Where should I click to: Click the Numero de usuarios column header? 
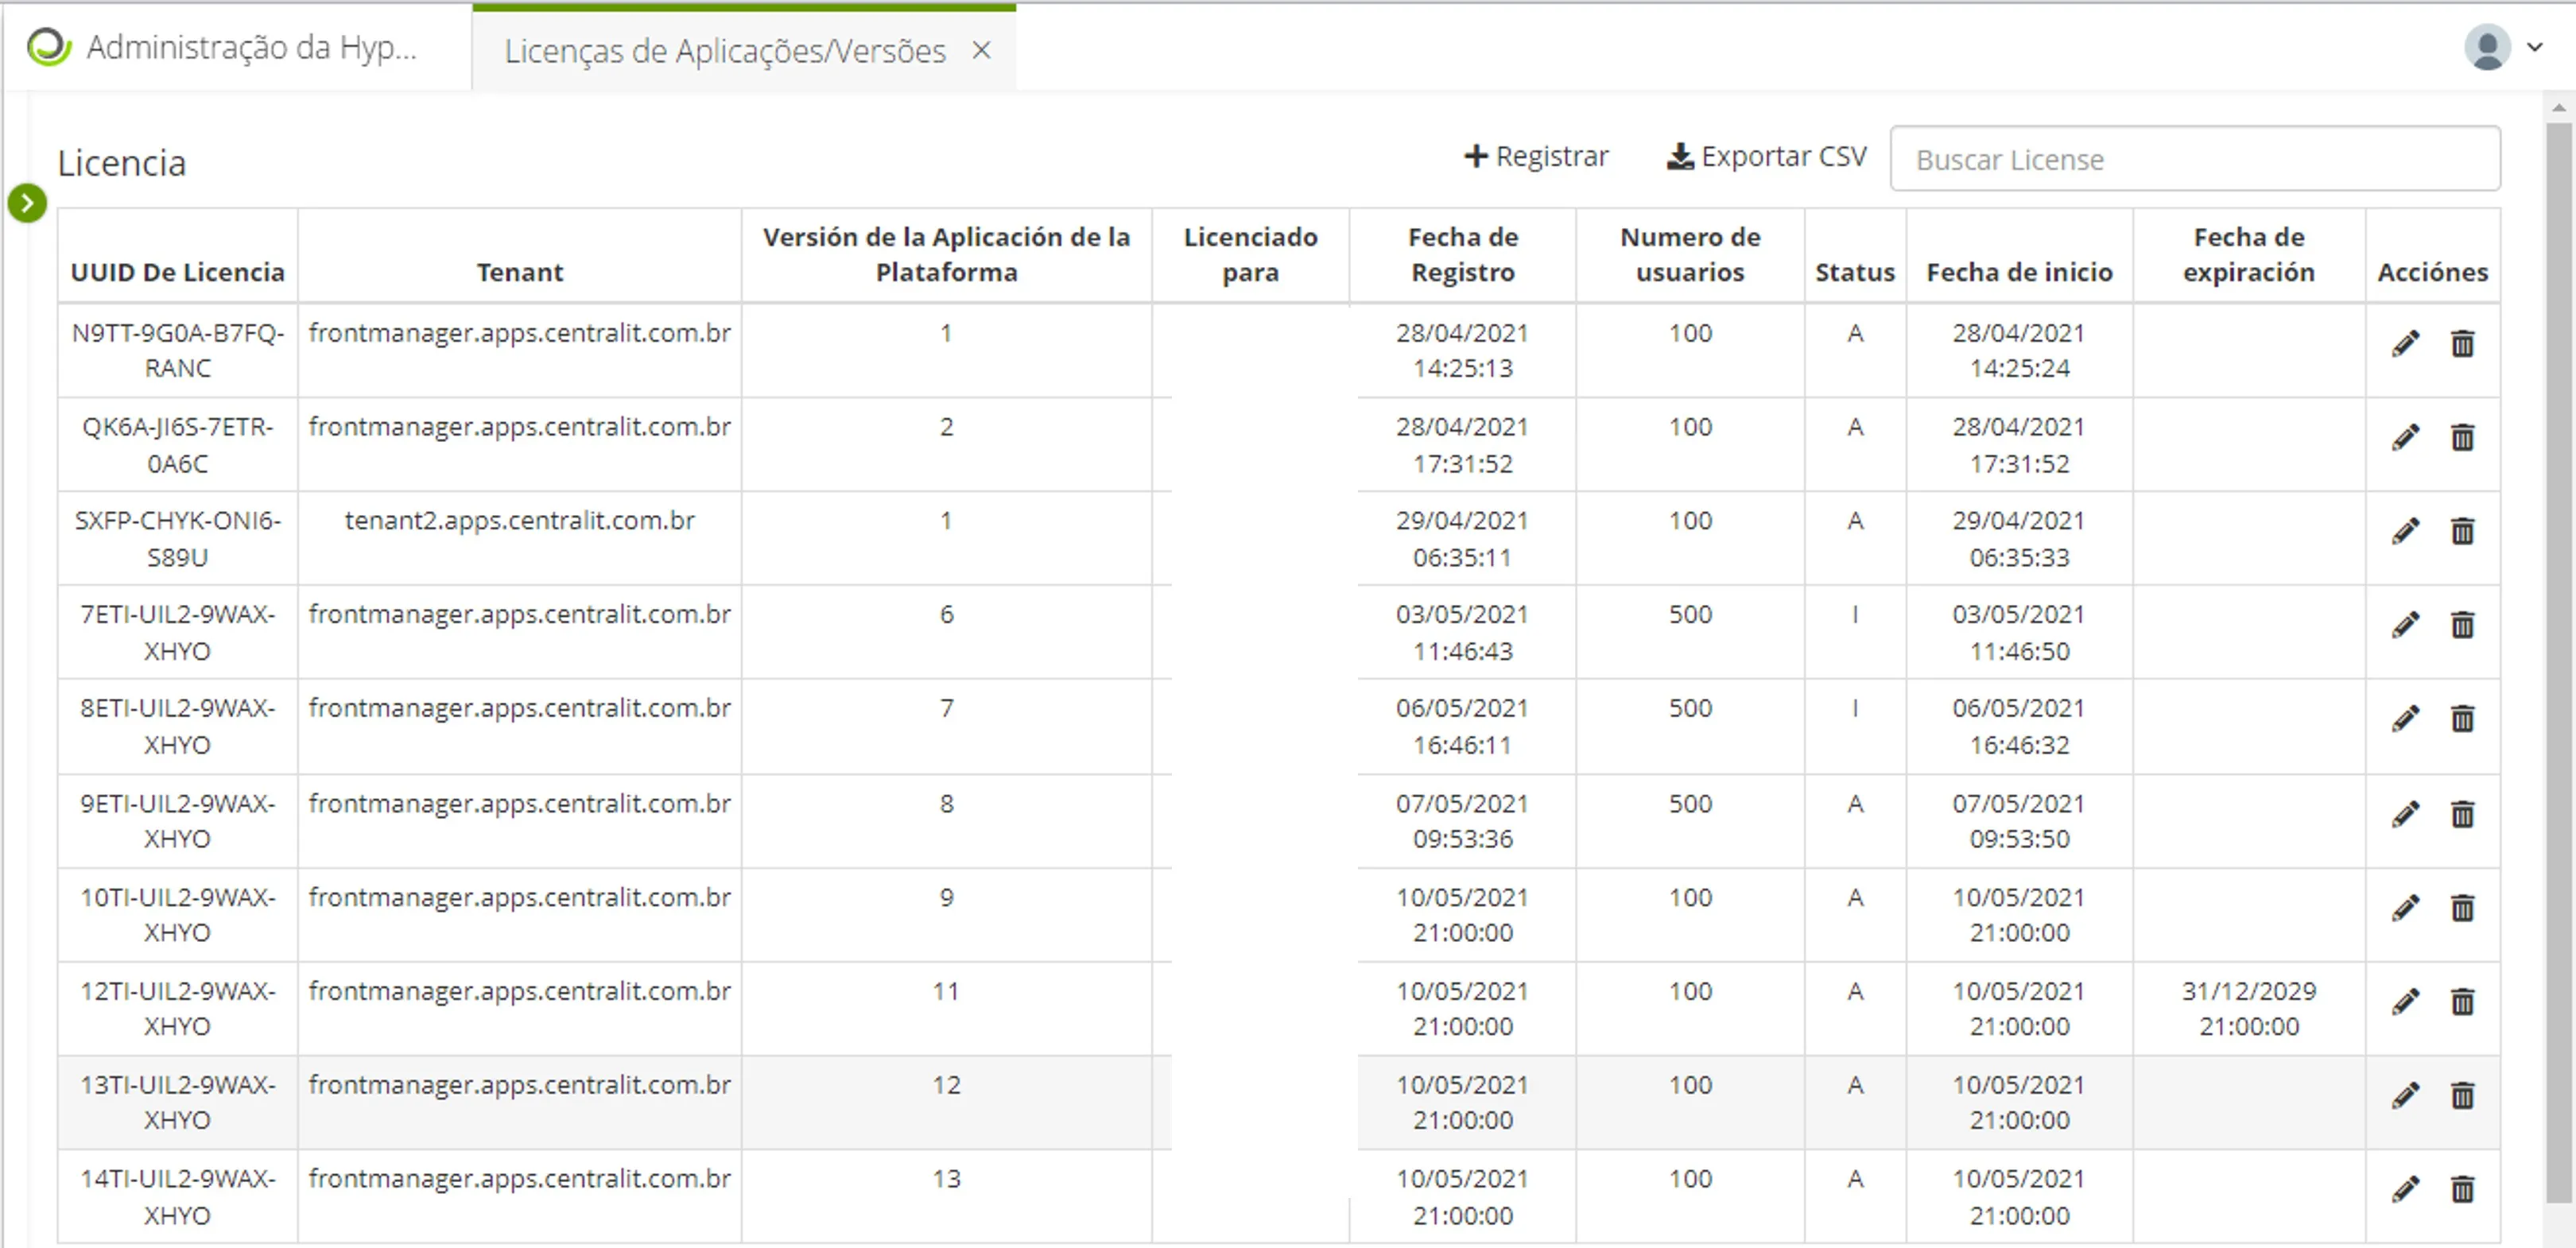click(x=1690, y=254)
